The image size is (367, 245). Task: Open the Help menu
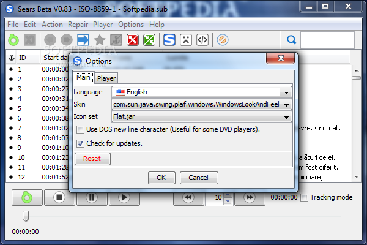point(157,24)
